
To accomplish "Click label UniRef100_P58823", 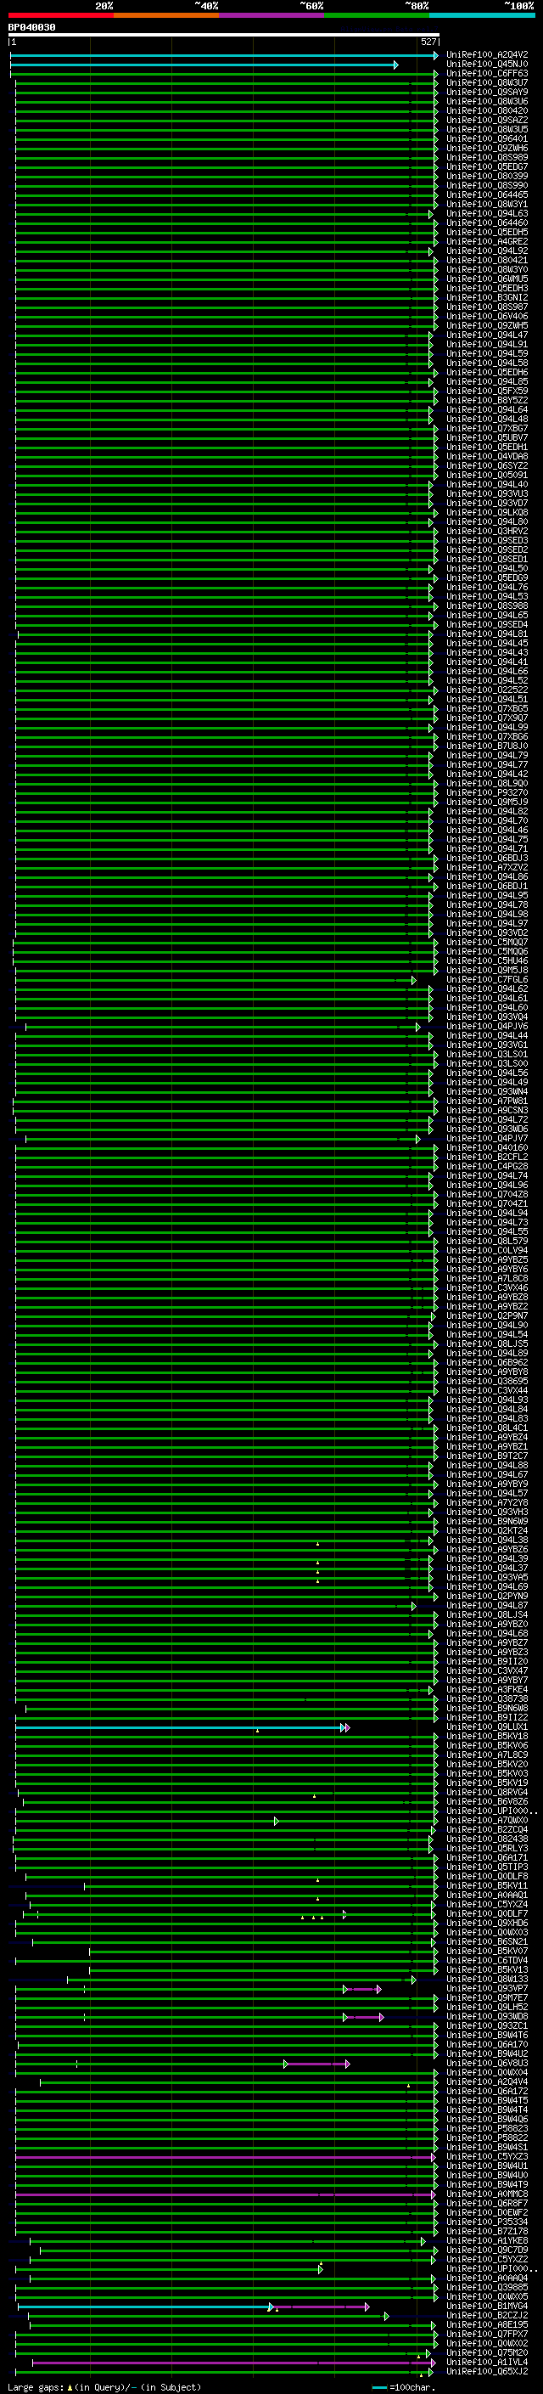I will tap(487, 2128).
